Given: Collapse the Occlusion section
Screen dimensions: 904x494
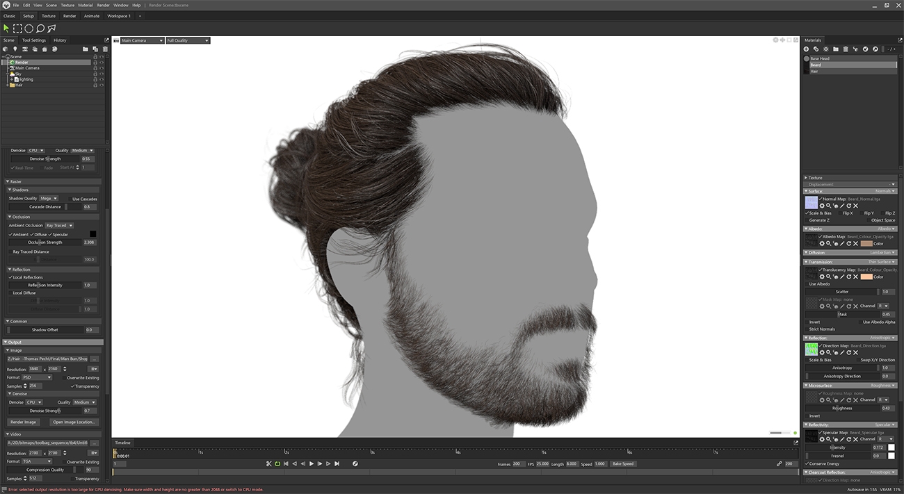Looking at the screenshot, I should pyautogui.click(x=9, y=217).
